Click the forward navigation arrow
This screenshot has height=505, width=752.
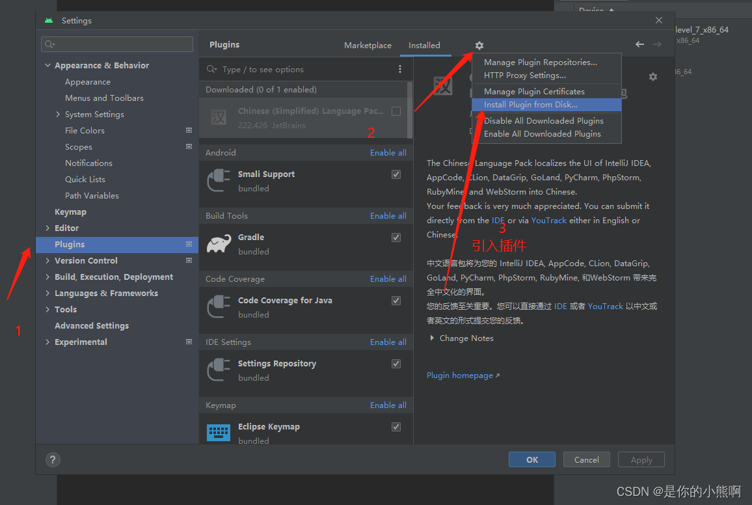657,44
